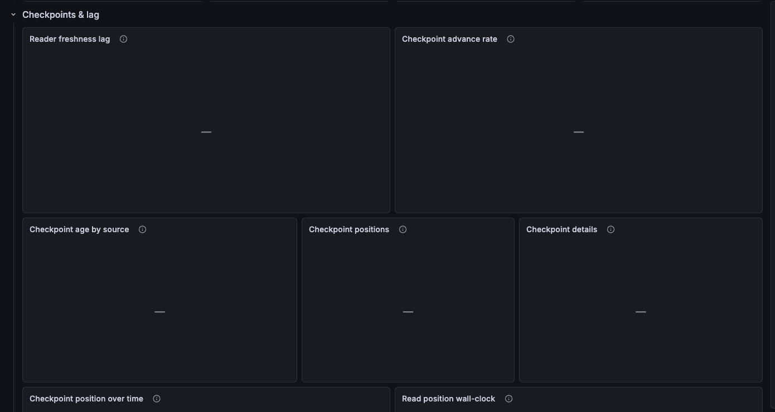Screen dimensions: 775x412
Task: Click the Checkpoint details panel title
Action: pos(561,229)
